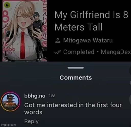Image resolution: width=131 pixels, height=127 pixels.
Task: Reply to the bbhg.no comment
Action: click(31, 121)
